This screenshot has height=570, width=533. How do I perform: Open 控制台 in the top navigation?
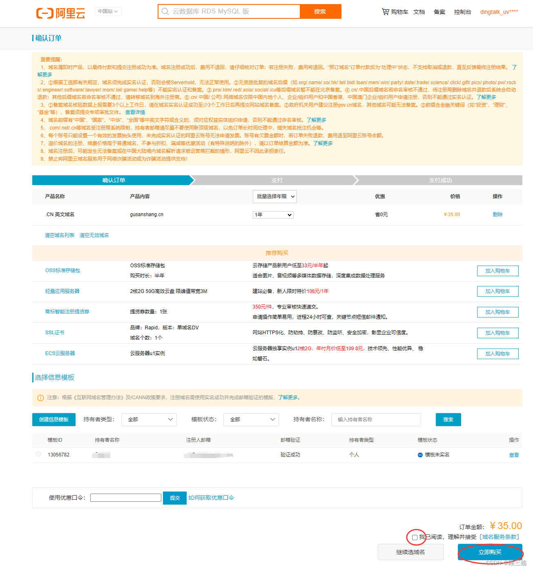click(462, 12)
